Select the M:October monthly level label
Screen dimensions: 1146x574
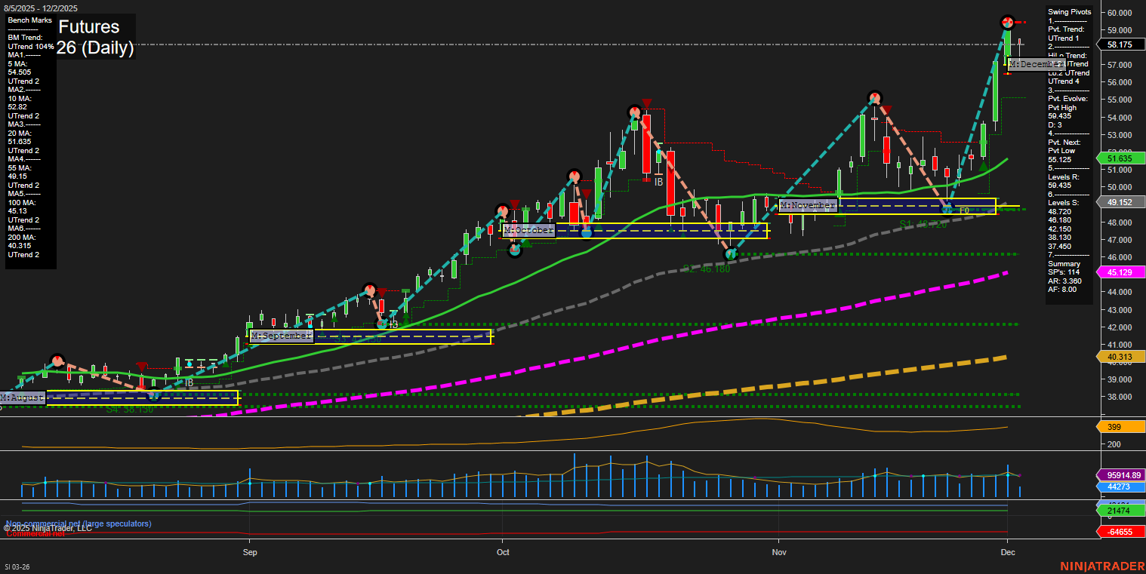pos(528,229)
